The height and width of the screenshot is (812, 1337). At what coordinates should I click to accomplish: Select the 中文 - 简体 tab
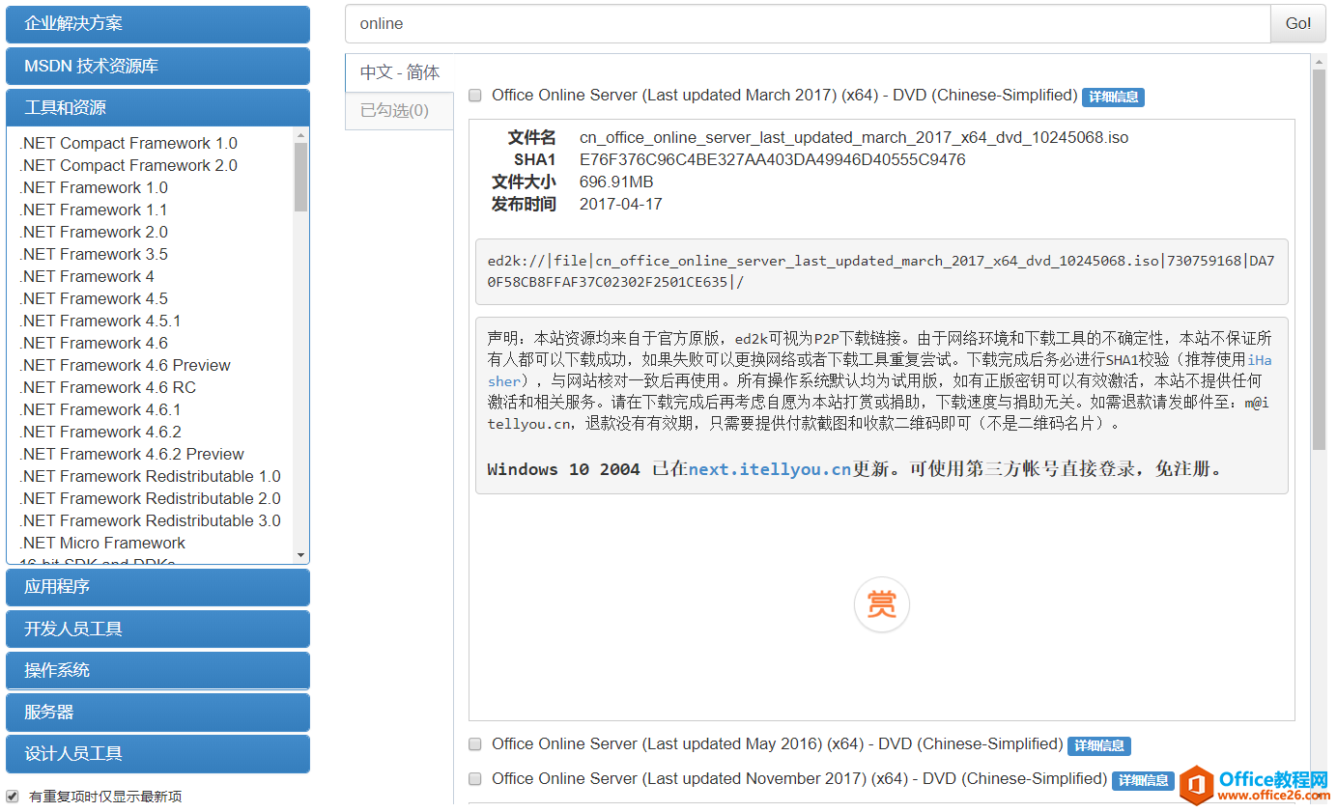tap(398, 72)
